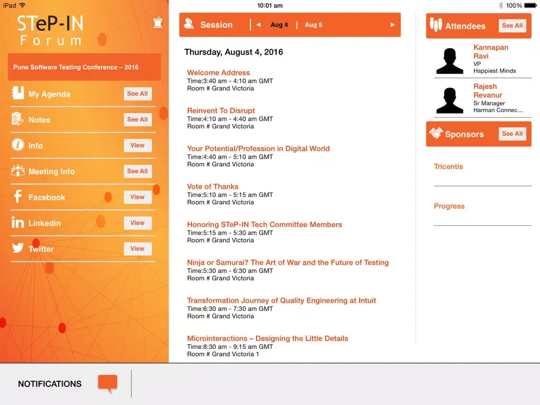The image size is (540, 405).
Task: Open the Microinteractions session
Action: pos(268,338)
